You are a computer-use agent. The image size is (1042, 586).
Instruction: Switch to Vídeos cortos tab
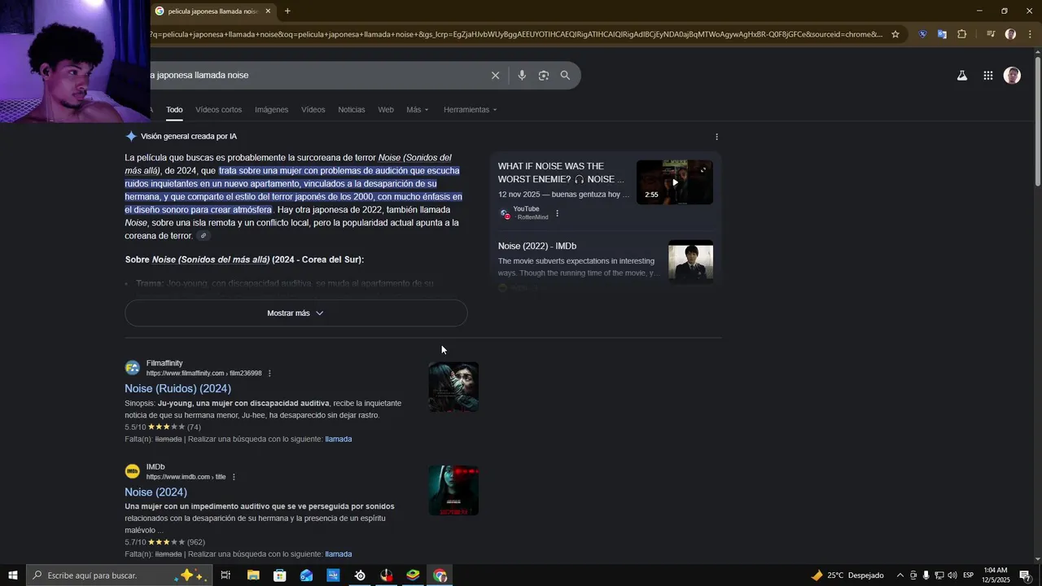coord(218,110)
